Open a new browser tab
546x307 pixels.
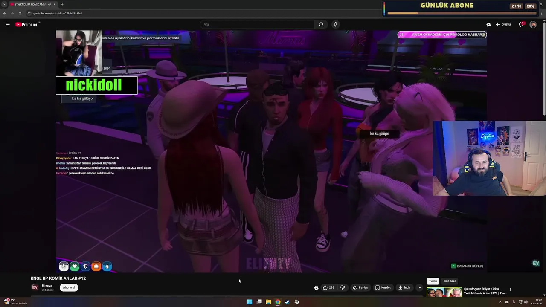coord(62,4)
